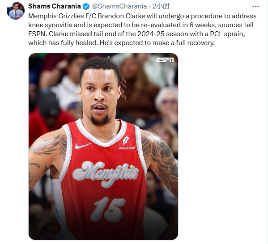Open the @ShamsCharania handle link
Screen dimensions: 268x244
(119, 6)
